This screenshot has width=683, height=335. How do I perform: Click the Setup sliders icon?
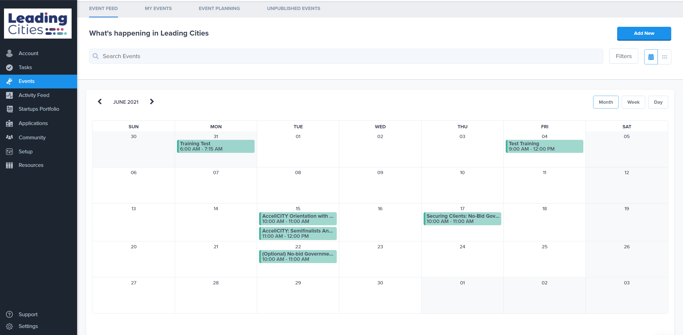click(x=9, y=151)
